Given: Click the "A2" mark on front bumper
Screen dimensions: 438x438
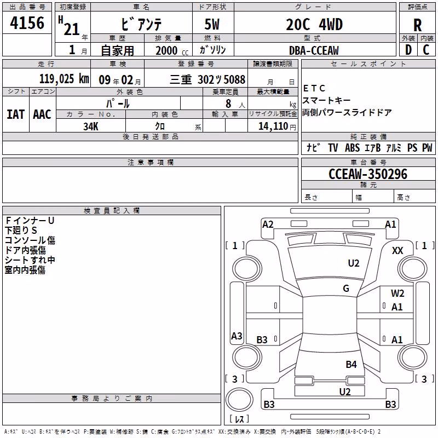Looking at the screenshot, I should coord(268,224).
